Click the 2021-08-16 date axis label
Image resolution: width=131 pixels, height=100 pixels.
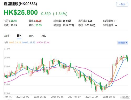109,97
